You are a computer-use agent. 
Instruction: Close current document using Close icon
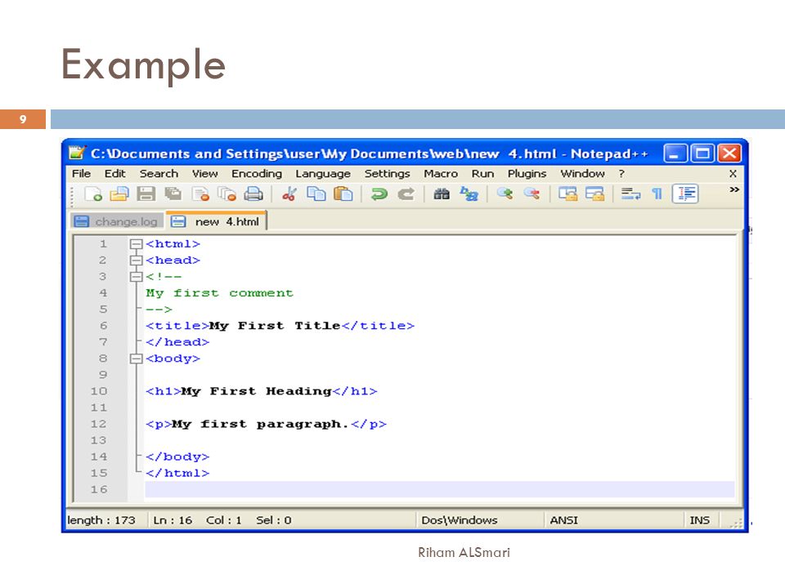pyautogui.click(x=201, y=194)
